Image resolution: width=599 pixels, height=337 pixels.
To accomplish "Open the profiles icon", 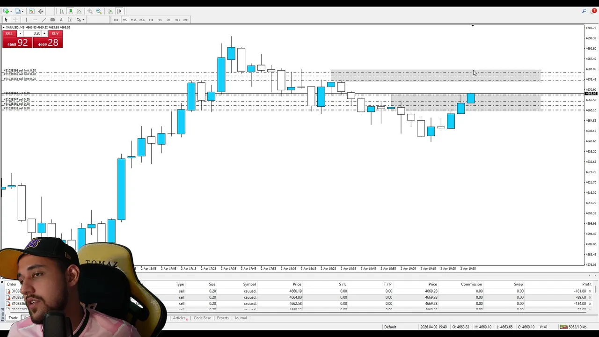I will 17,11.
